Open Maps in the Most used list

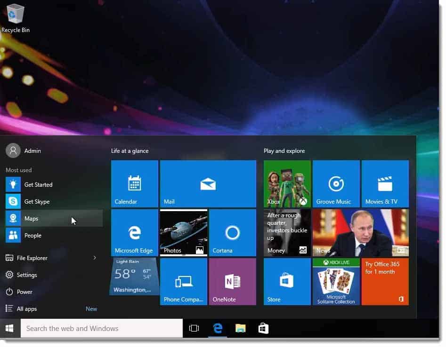pos(54,218)
